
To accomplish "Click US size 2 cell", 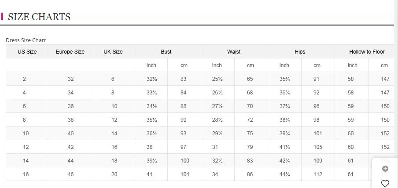I will pyautogui.click(x=24, y=79).
